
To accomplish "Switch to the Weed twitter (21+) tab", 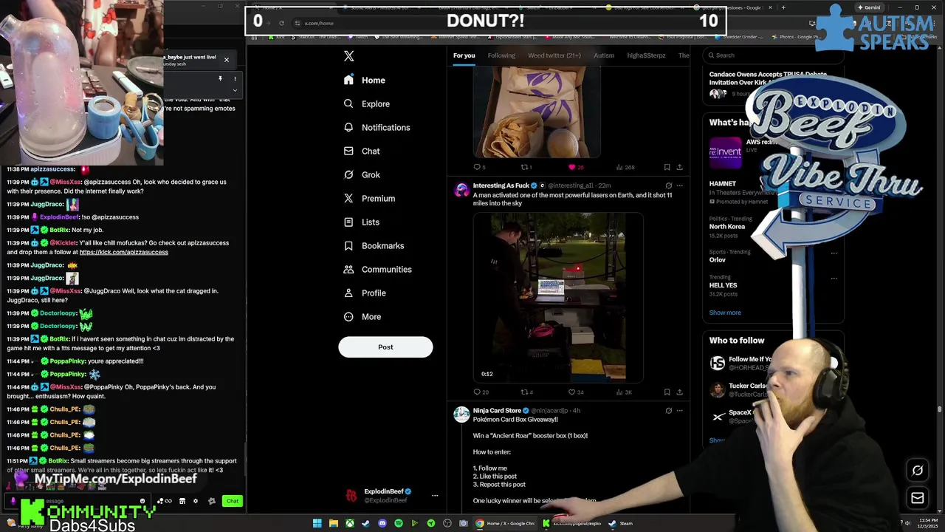I will [x=554, y=55].
